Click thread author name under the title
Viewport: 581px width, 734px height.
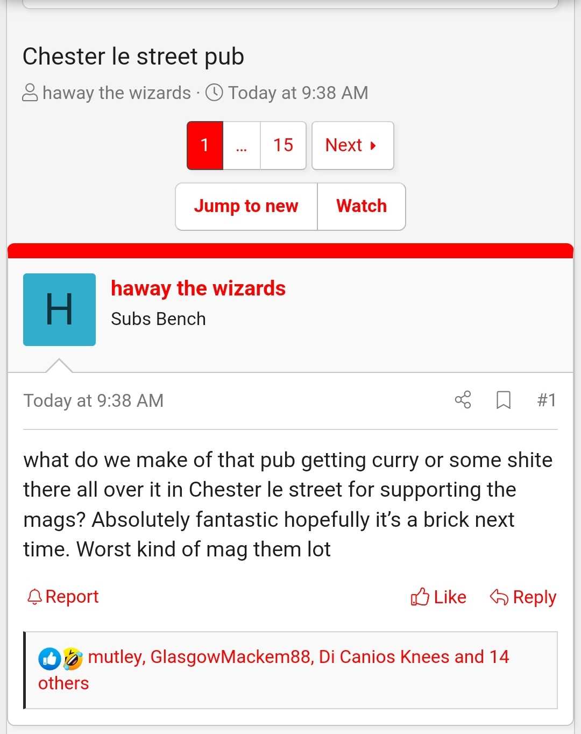click(x=117, y=93)
